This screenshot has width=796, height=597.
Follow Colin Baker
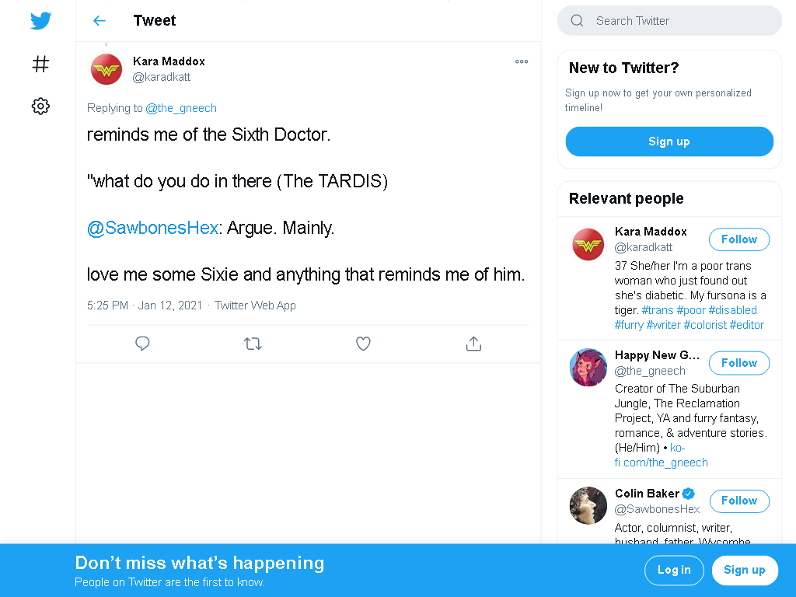(x=738, y=501)
